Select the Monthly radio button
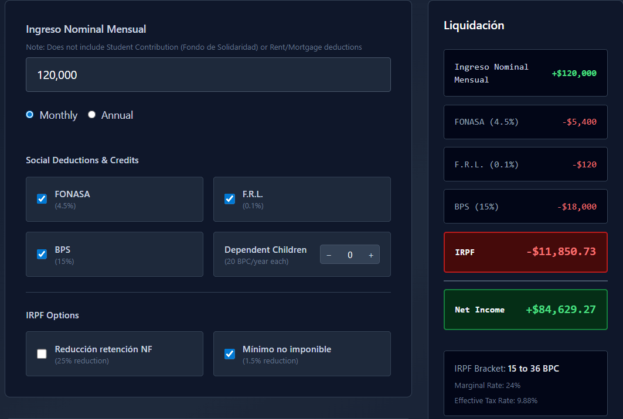The height and width of the screenshot is (419, 623). [x=30, y=115]
